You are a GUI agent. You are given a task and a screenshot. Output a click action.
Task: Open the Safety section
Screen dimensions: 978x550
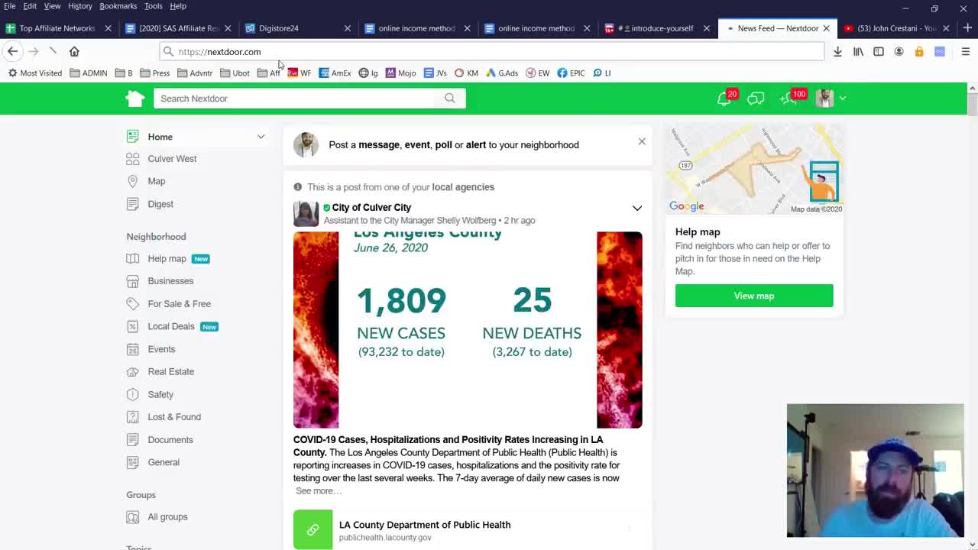pos(160,394)
